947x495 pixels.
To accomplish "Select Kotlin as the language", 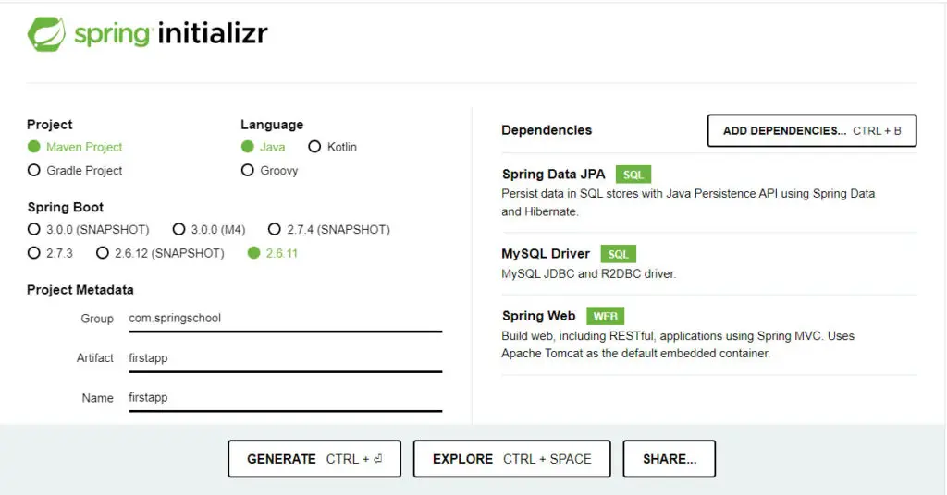I will (x=314, y=147).
